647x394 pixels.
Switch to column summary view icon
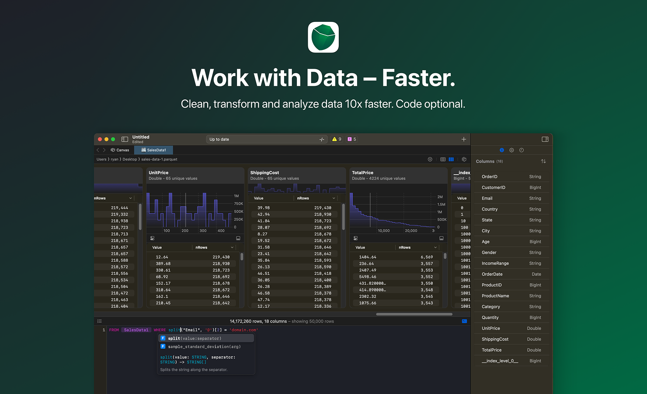(451, 159)
